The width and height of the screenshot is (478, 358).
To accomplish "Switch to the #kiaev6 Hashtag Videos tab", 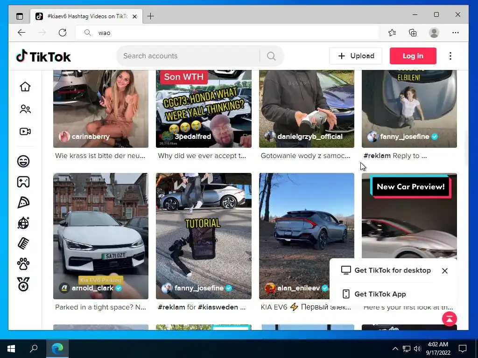I will 86,16.
